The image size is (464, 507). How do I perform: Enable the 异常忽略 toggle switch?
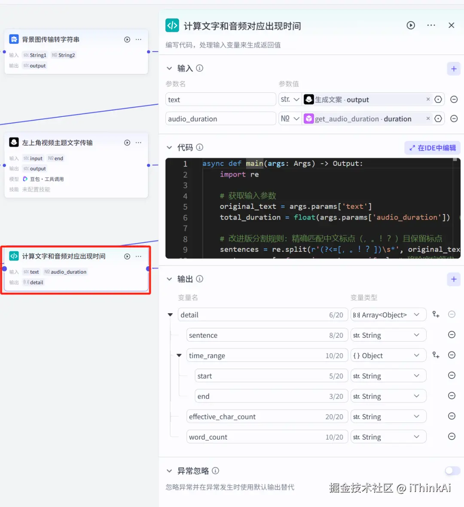point(452,470)
